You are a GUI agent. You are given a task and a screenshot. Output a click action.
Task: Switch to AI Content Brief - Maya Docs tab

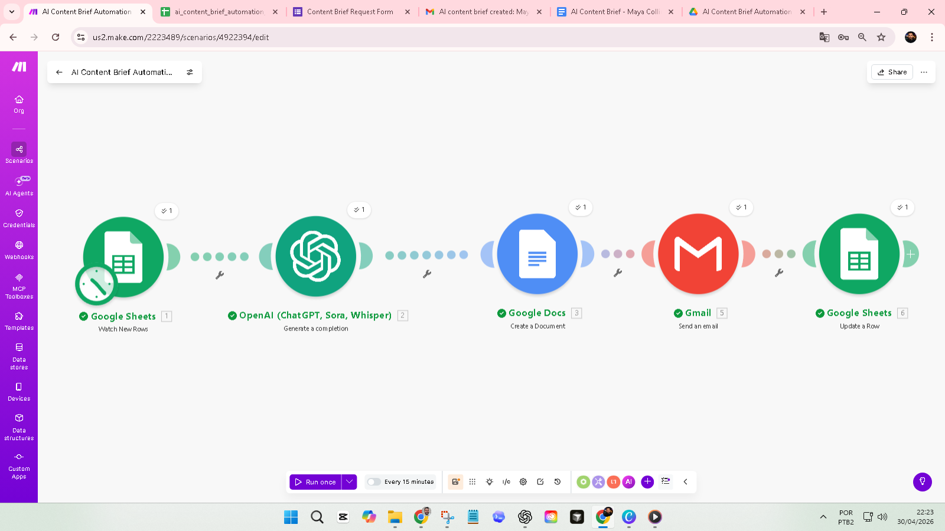tap(616, 12)
